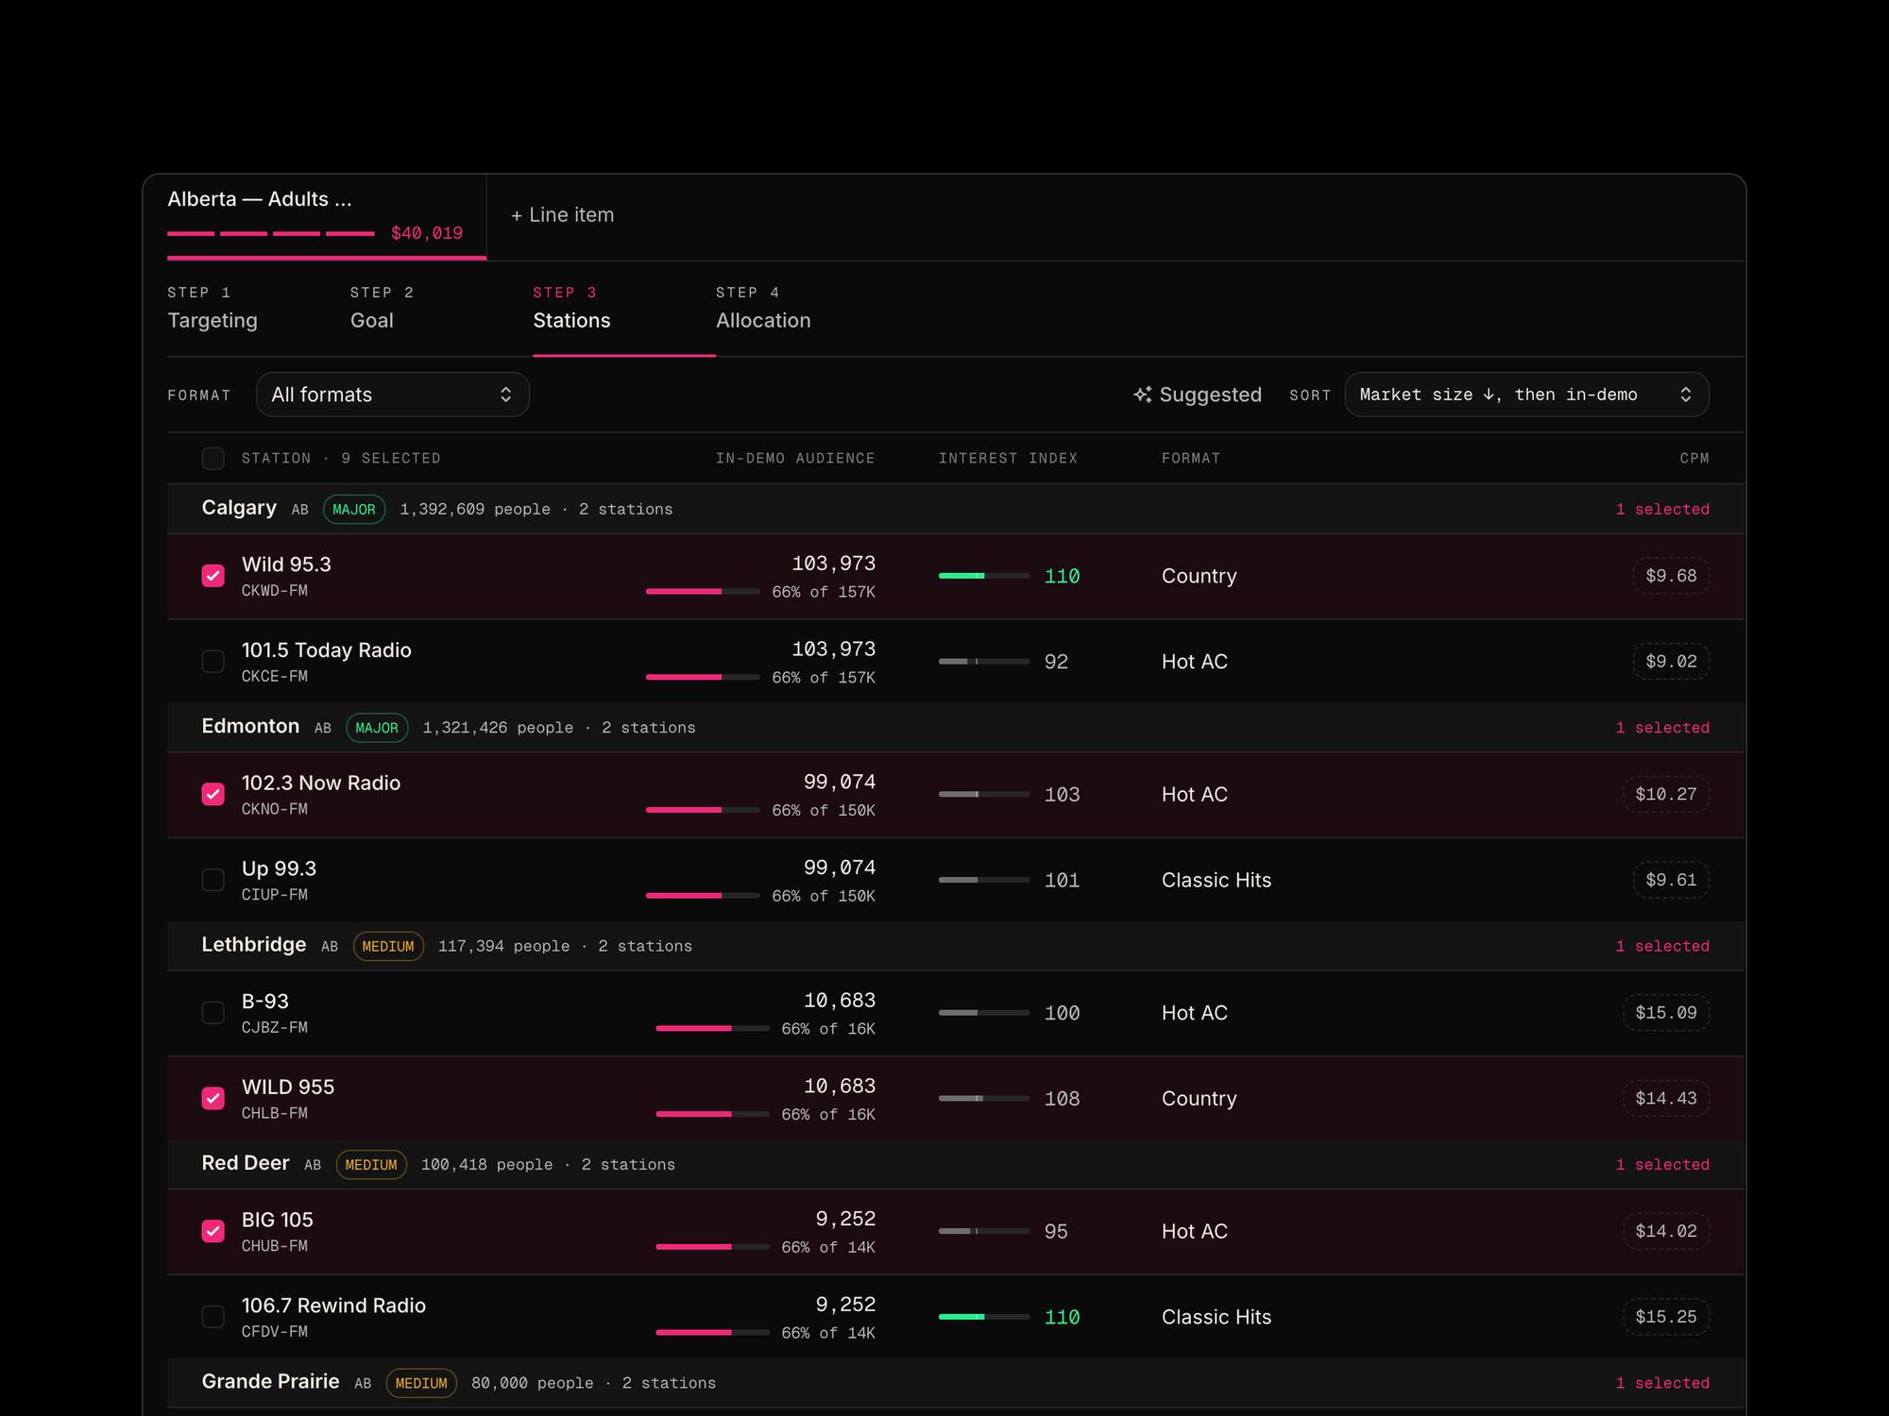This screenshot has height=1416, width=1889.
Task: Edit the $14.43 CPM value
Action: click(x=1666, y=1099)
